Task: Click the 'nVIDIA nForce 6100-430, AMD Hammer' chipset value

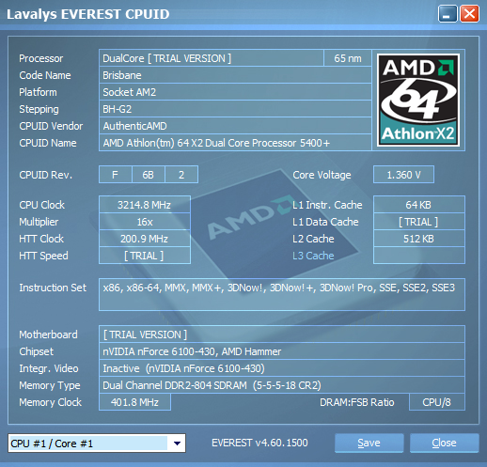Action: click(282, 351)
